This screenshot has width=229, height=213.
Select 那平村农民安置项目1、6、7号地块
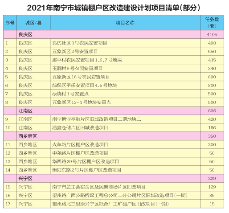point(87,60)
